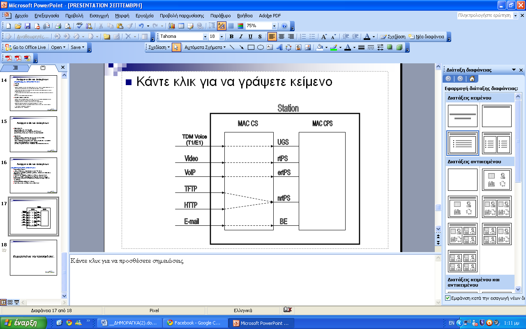Open the zoom percentage dropdown
This screenshot has height=329, width=526.
(274, 26)
